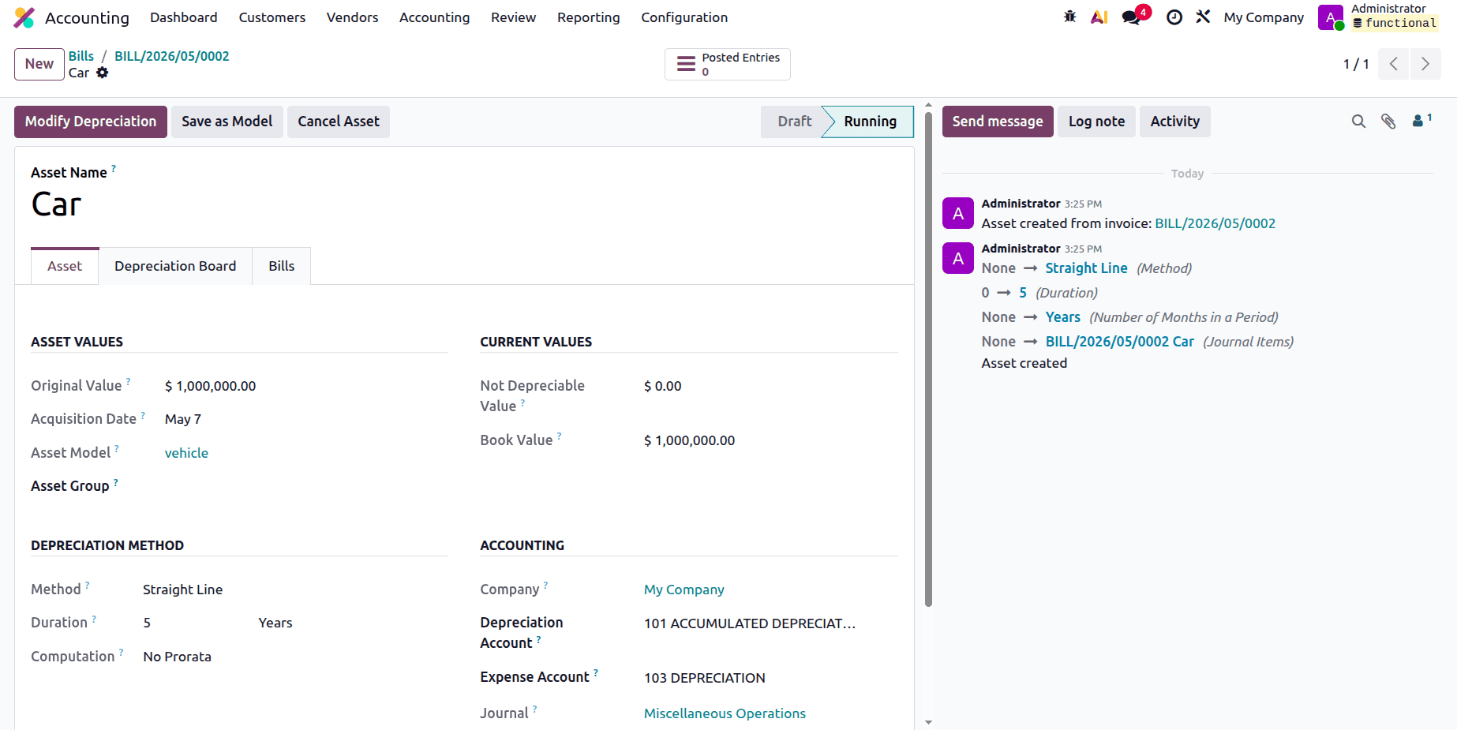The height and width of the screenshot is (730, 1457).
Task: Open Miscellaneous Operations journal link
Action: click(725, 713)
